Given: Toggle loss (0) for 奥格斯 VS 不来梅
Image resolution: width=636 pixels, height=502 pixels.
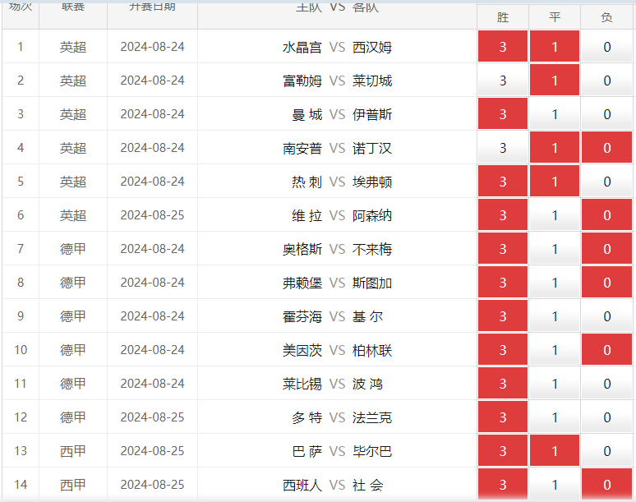Looking at the screenshot, I should 606,249.
